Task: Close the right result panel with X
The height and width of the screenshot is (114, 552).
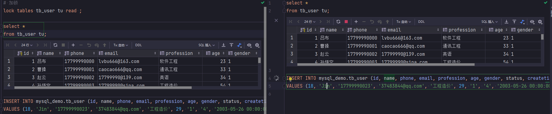Action: coord(276,20)
